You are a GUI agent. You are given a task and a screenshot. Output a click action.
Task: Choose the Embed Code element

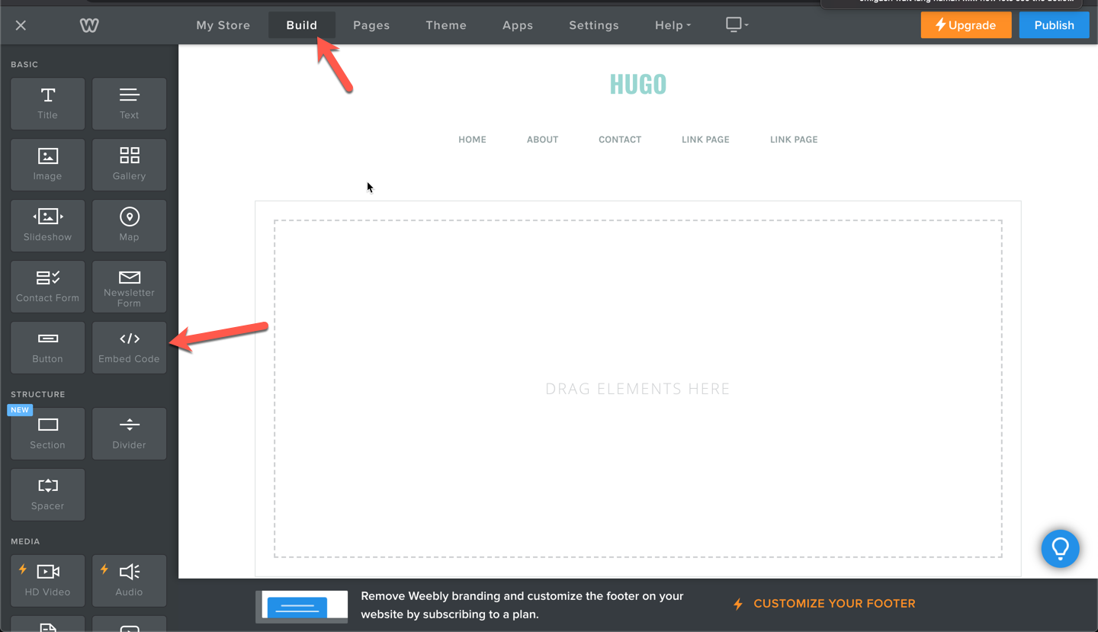(129, 348)
